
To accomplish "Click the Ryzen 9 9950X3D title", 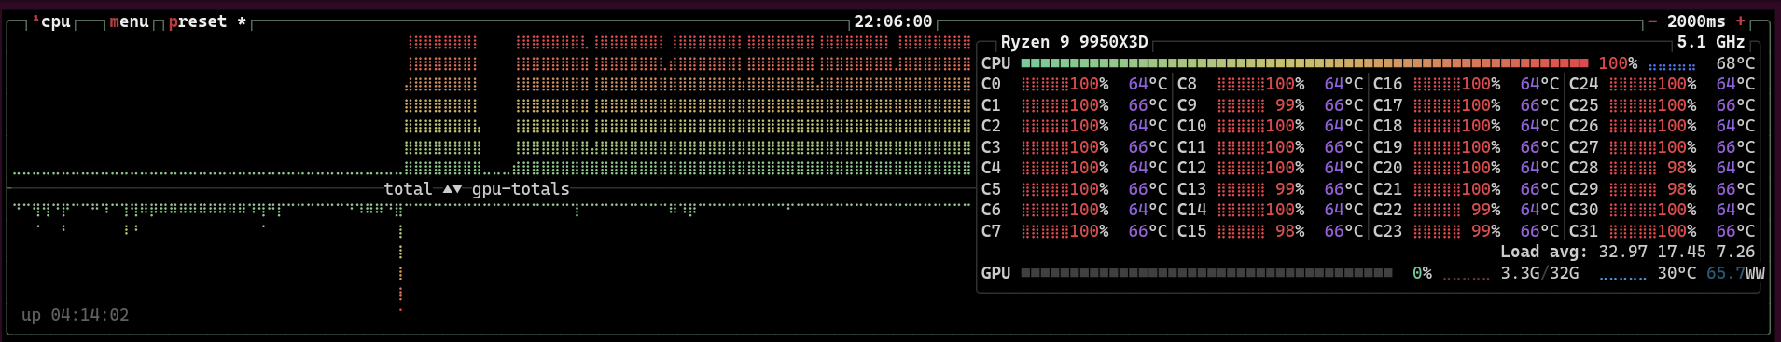I will [x=1074, y=42].
